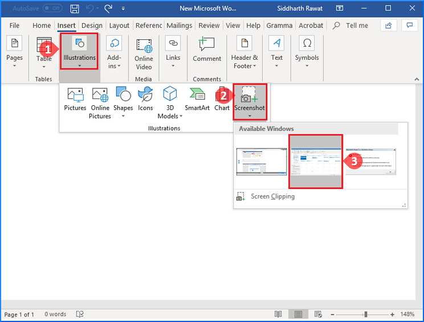
Task: Switch to Read Mode view
Action: (278, 314)
